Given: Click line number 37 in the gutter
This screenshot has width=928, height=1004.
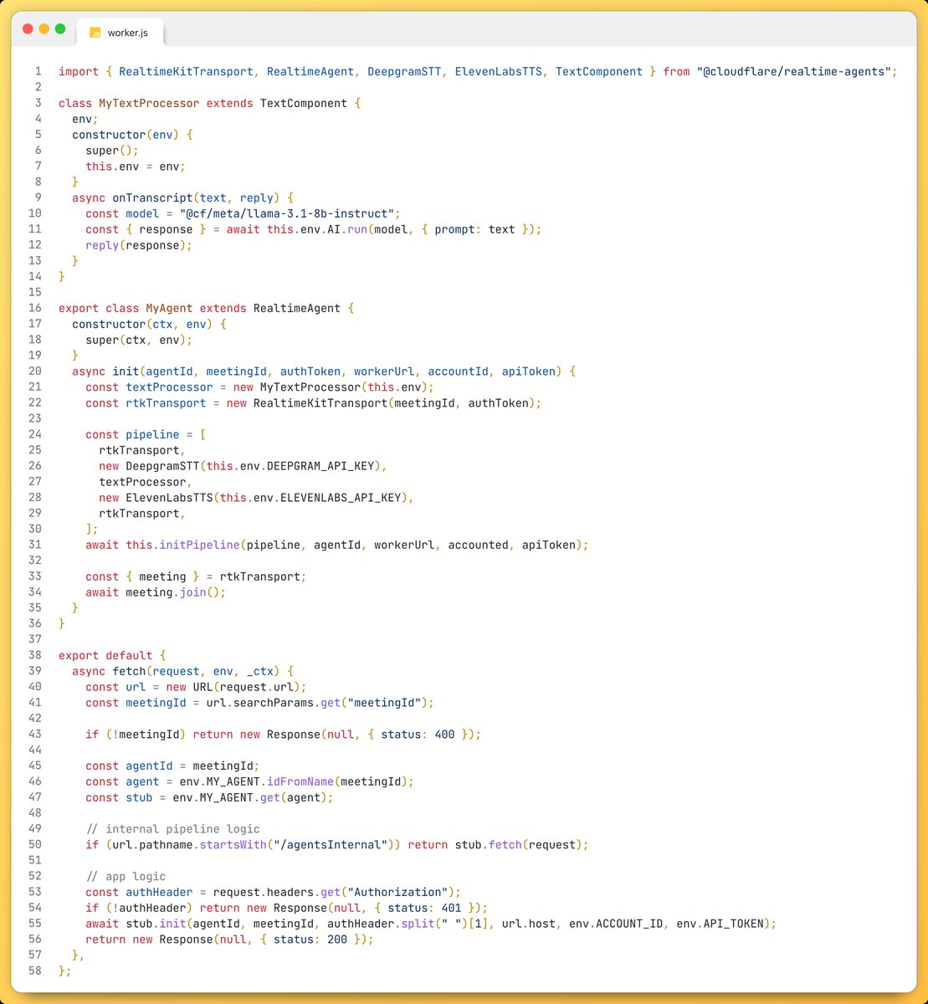Looking at the screenshot, I should click(34, 639).
